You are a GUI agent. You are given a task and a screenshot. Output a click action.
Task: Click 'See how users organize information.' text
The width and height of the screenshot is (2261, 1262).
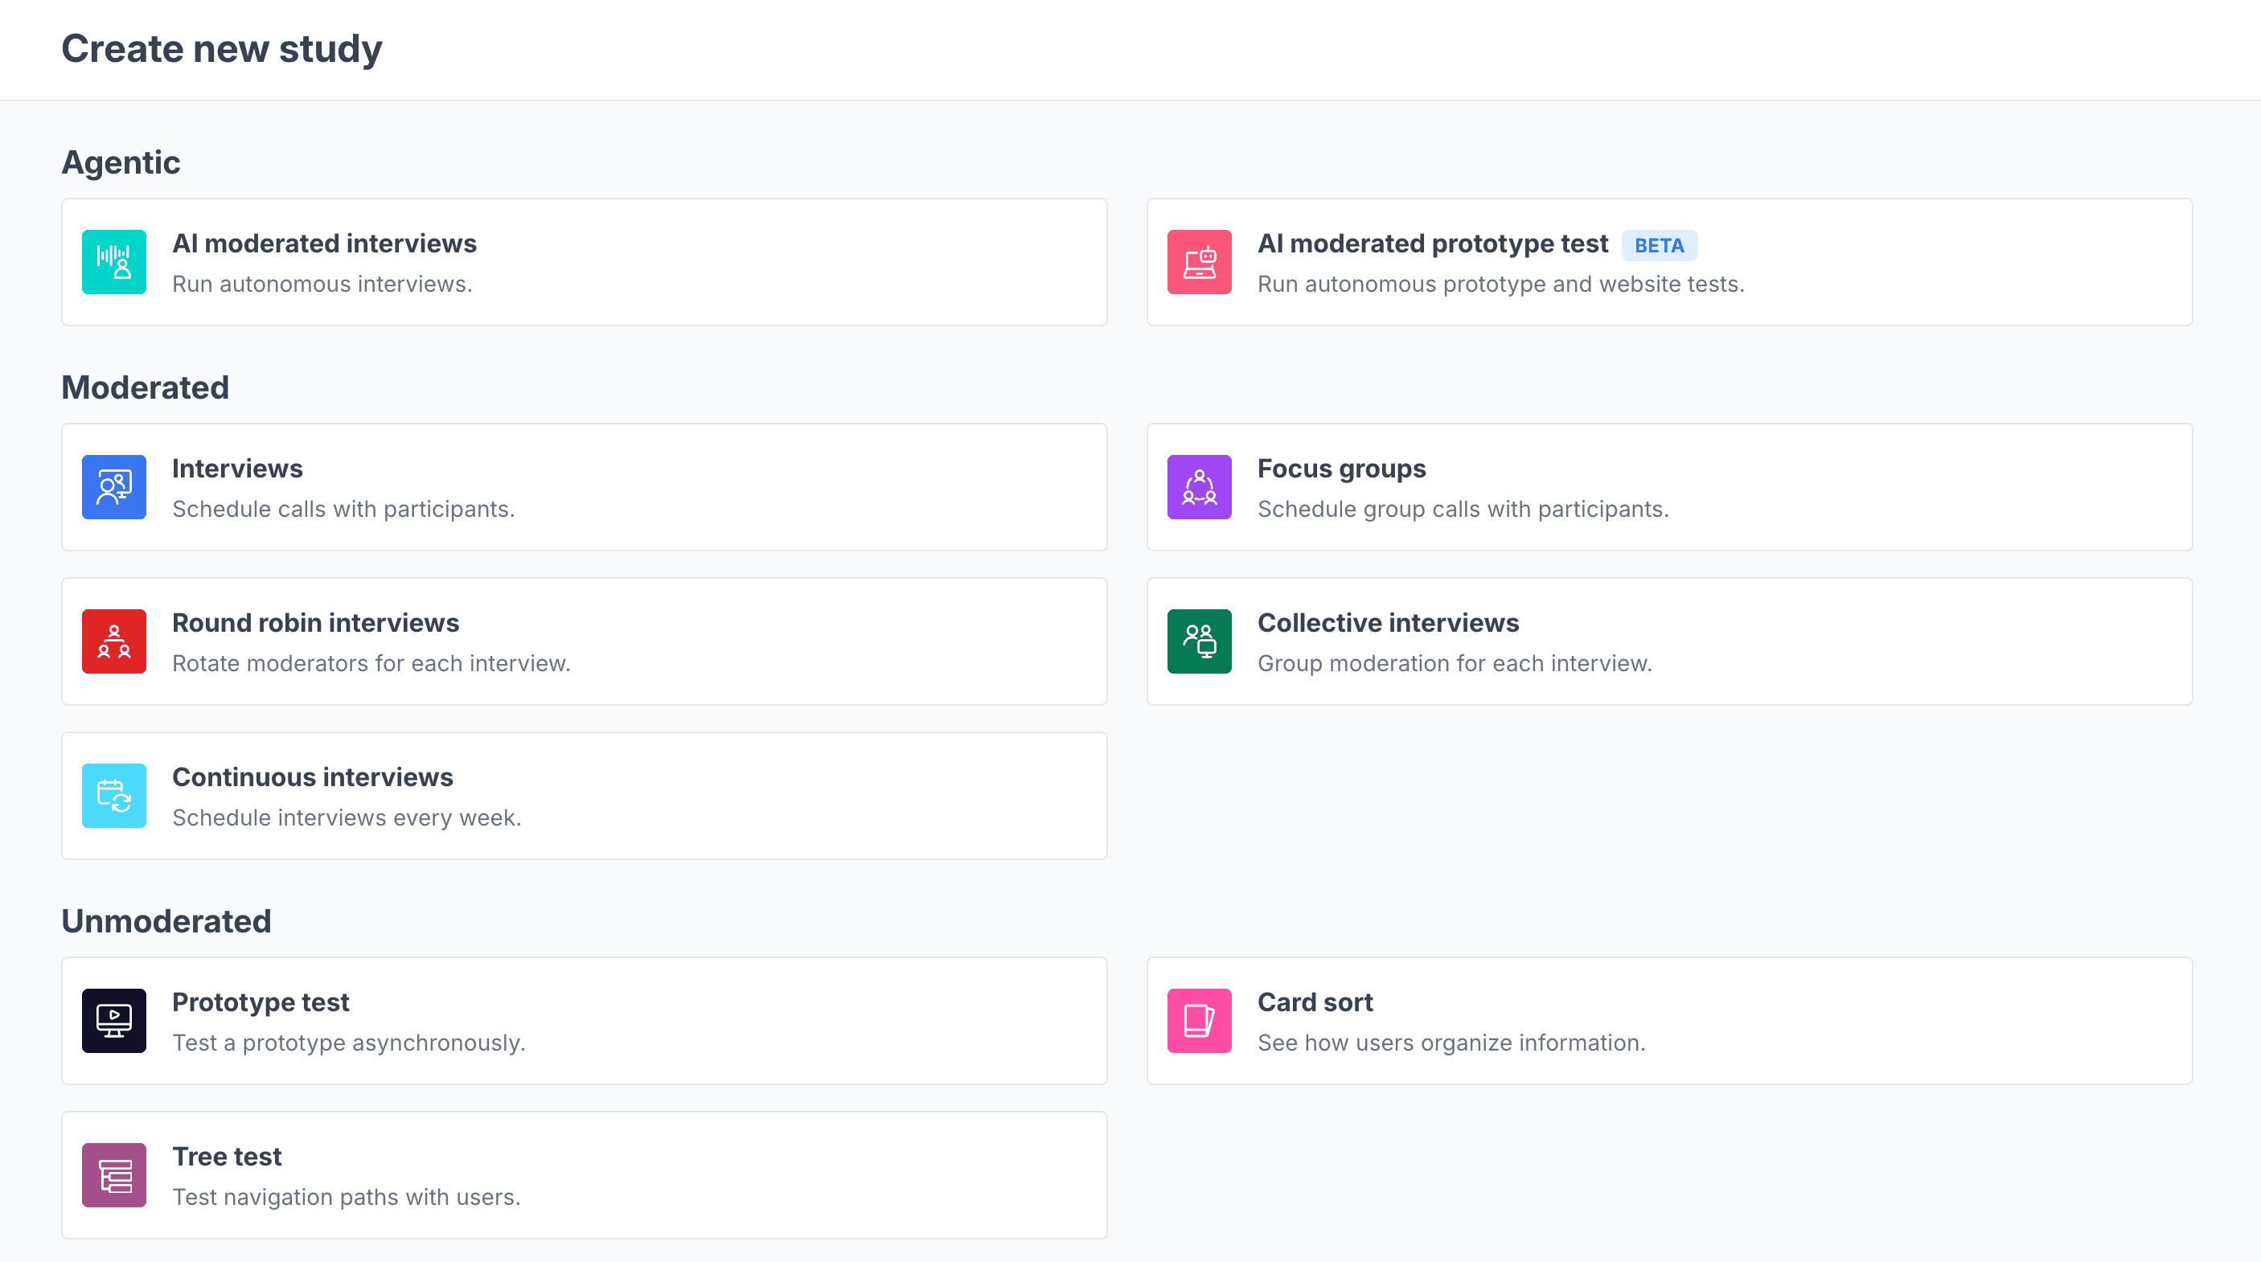click(x=1452, y=1043)
